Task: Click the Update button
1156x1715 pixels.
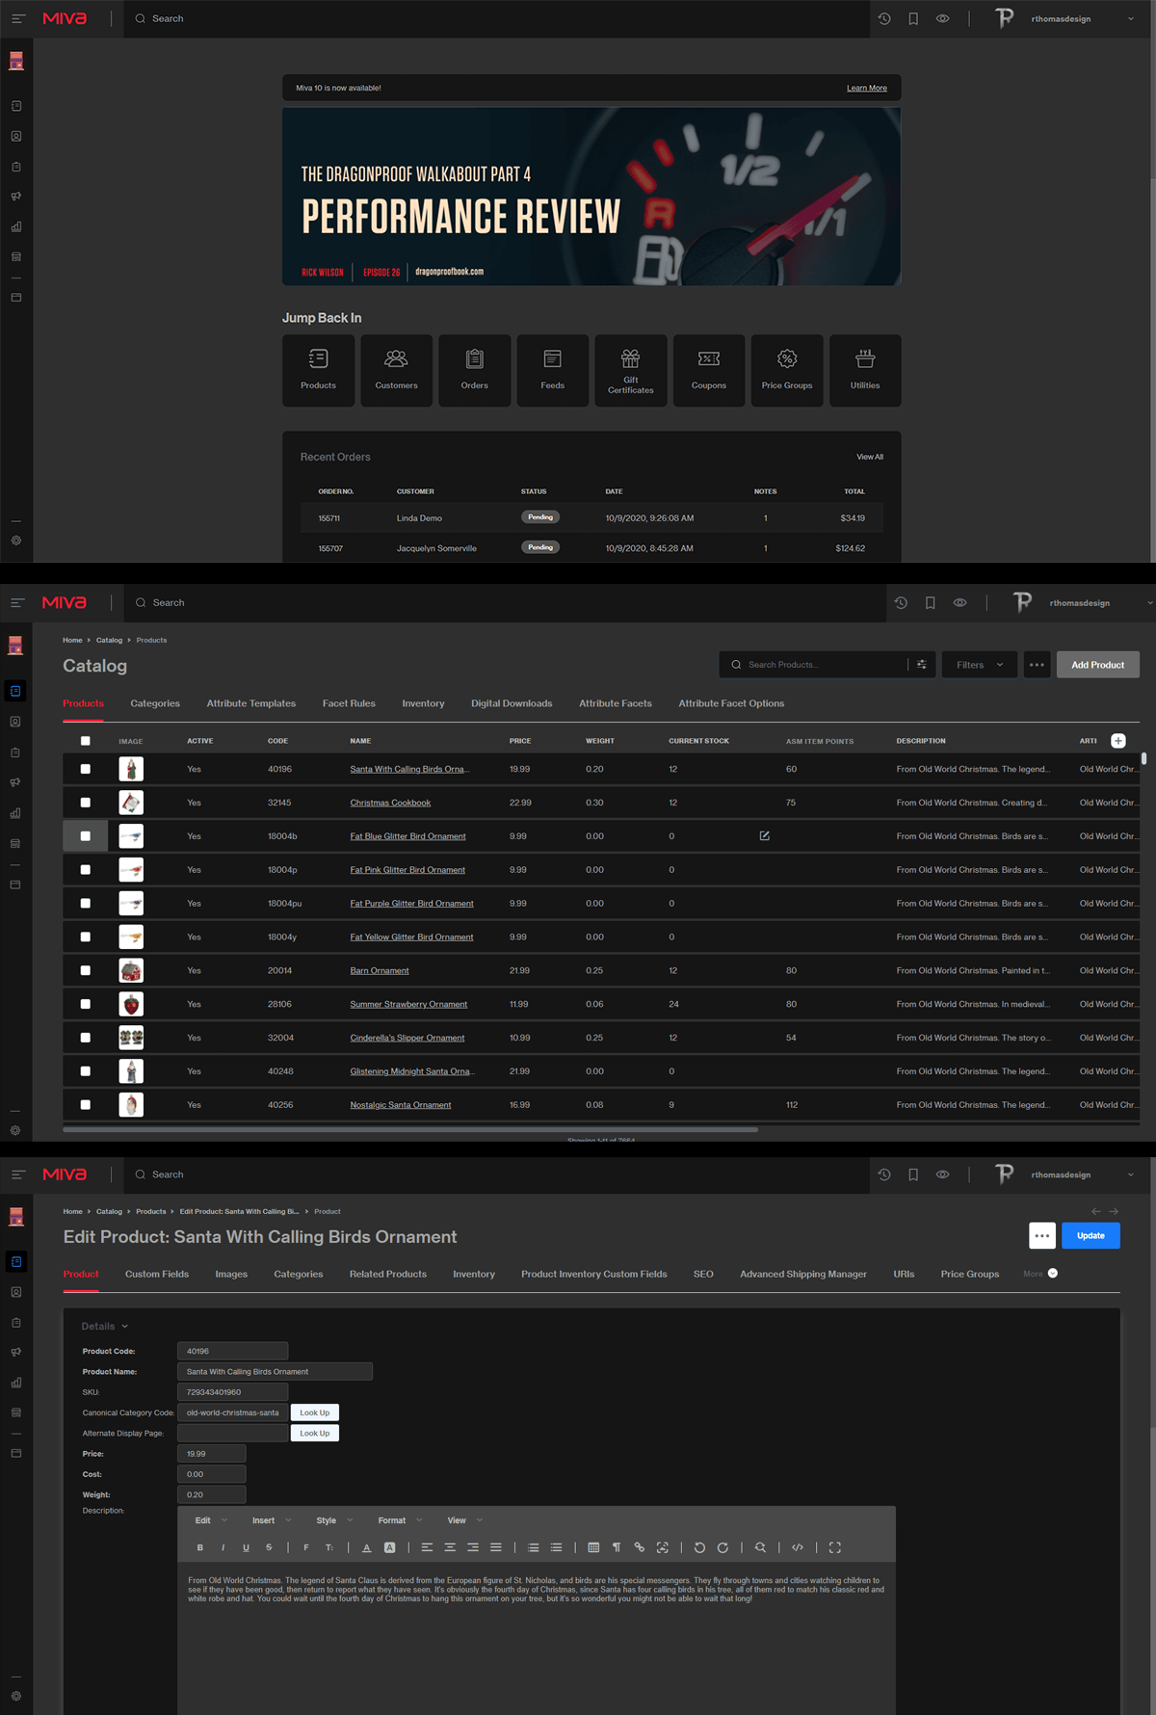Action: pos(1090,1236)
